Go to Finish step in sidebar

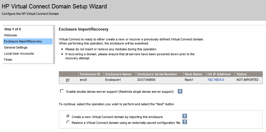tap(8, 60)
